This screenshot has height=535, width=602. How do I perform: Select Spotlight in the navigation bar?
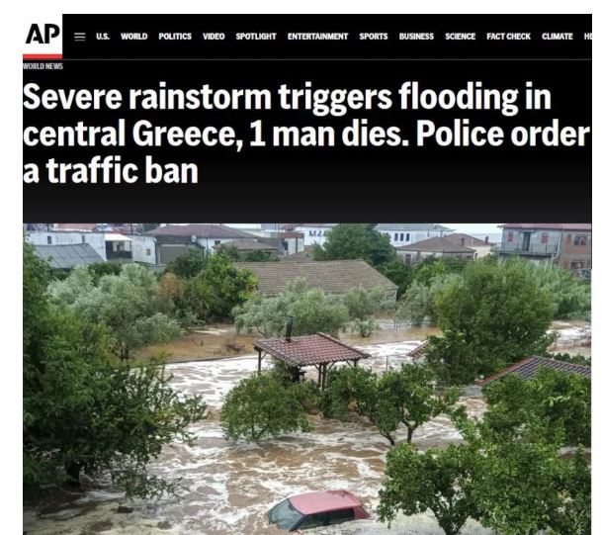click(x=256, y=37)
